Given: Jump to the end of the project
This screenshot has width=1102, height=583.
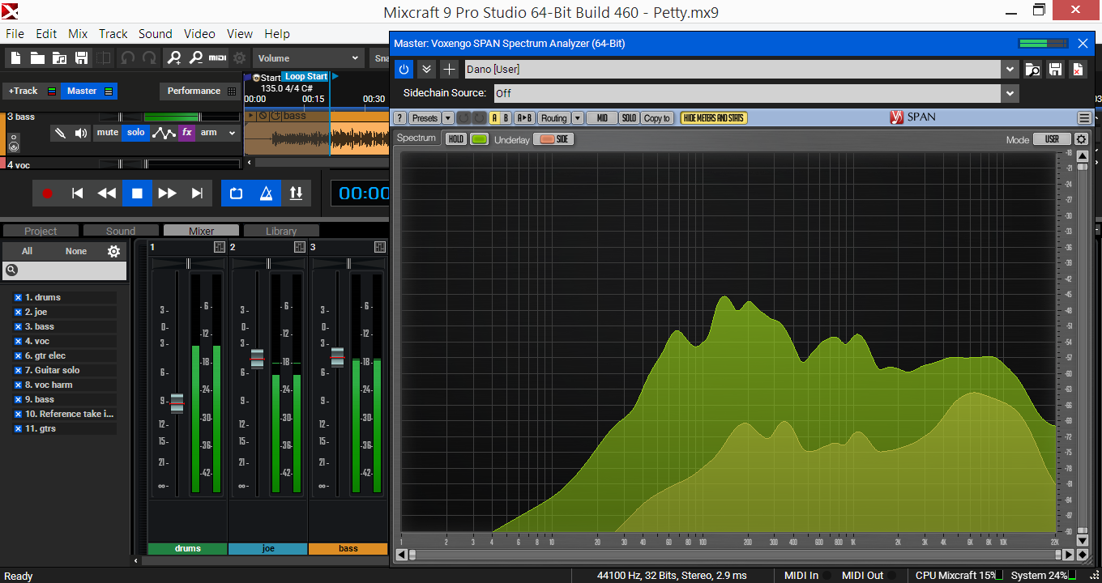Looking at the screenshot, I should pyautogui.click(x=197, y=194).
